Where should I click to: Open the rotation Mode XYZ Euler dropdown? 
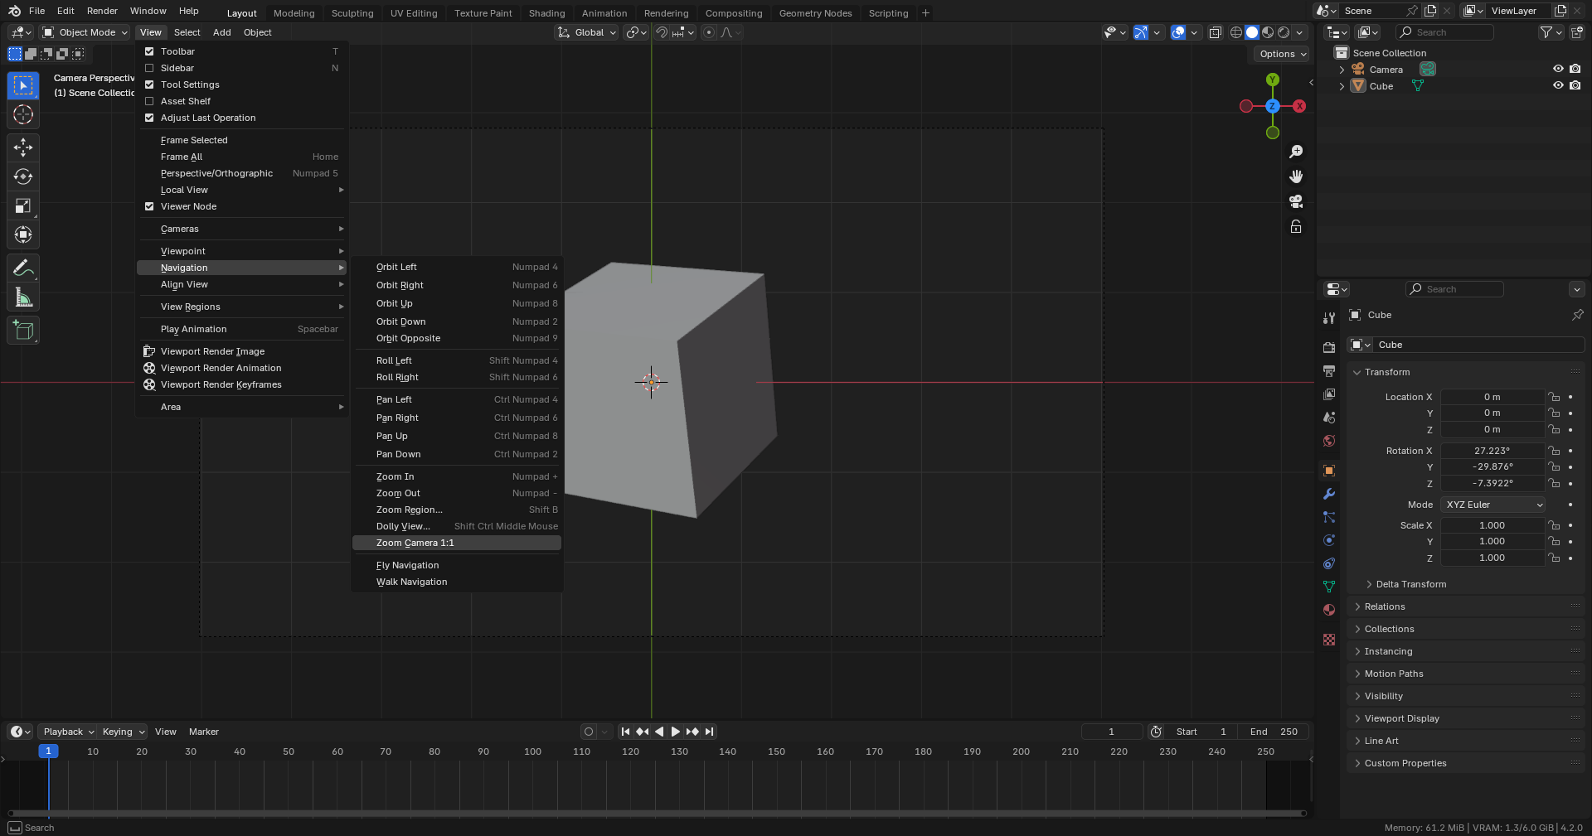coord(1493,505)
